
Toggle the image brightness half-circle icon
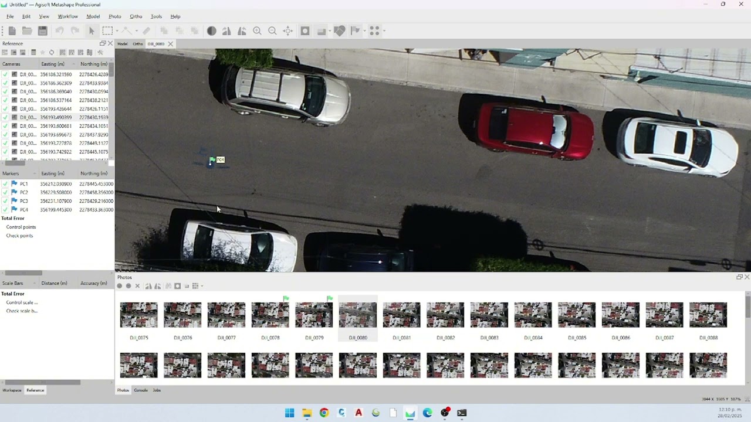(x=211, y=30)
